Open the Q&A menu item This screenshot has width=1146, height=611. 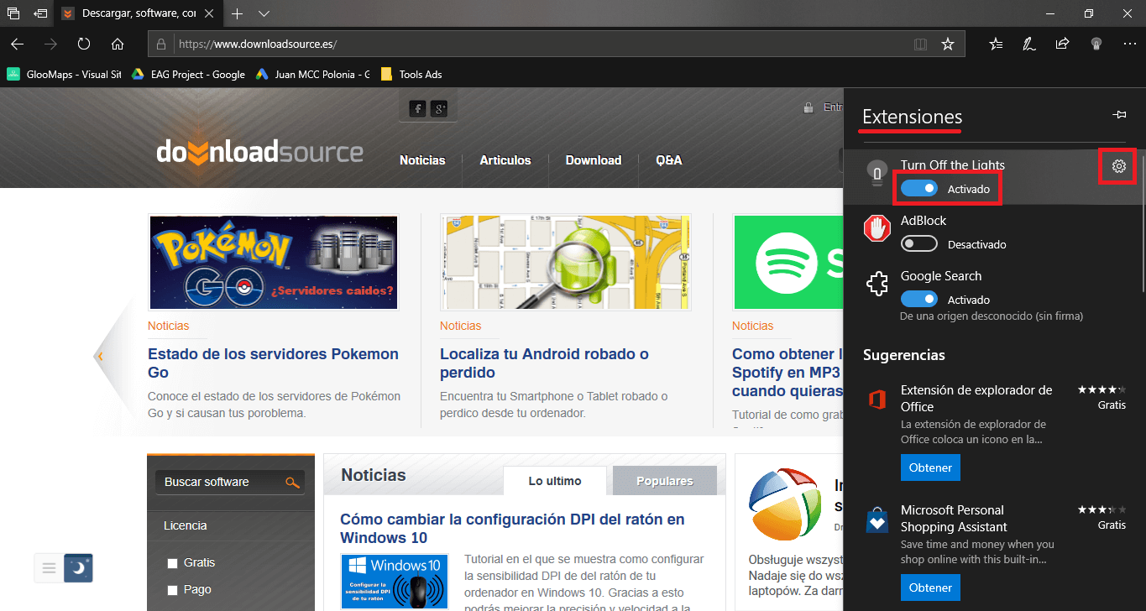tap(669, 160)
